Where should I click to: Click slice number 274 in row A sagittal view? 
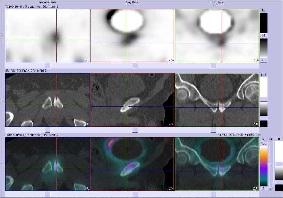tap(171, 60)
